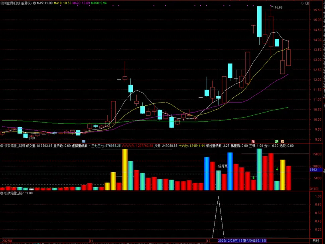Open the 极致缩量_副2 indicator name
325x244 pixels.
click(x=13, y=193)
